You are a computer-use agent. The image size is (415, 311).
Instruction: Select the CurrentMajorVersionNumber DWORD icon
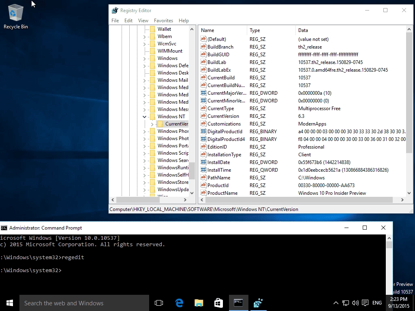point(203,93)
